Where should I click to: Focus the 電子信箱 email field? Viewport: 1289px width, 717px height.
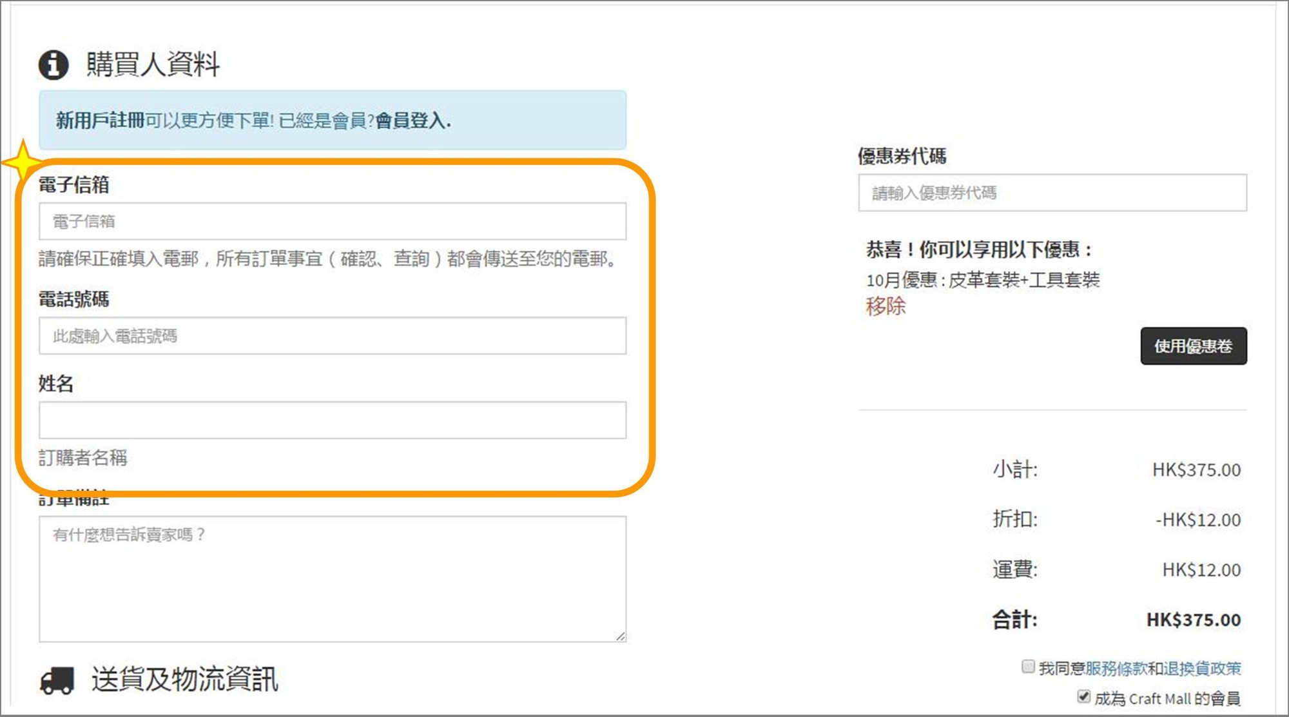(x=332, y=221)
